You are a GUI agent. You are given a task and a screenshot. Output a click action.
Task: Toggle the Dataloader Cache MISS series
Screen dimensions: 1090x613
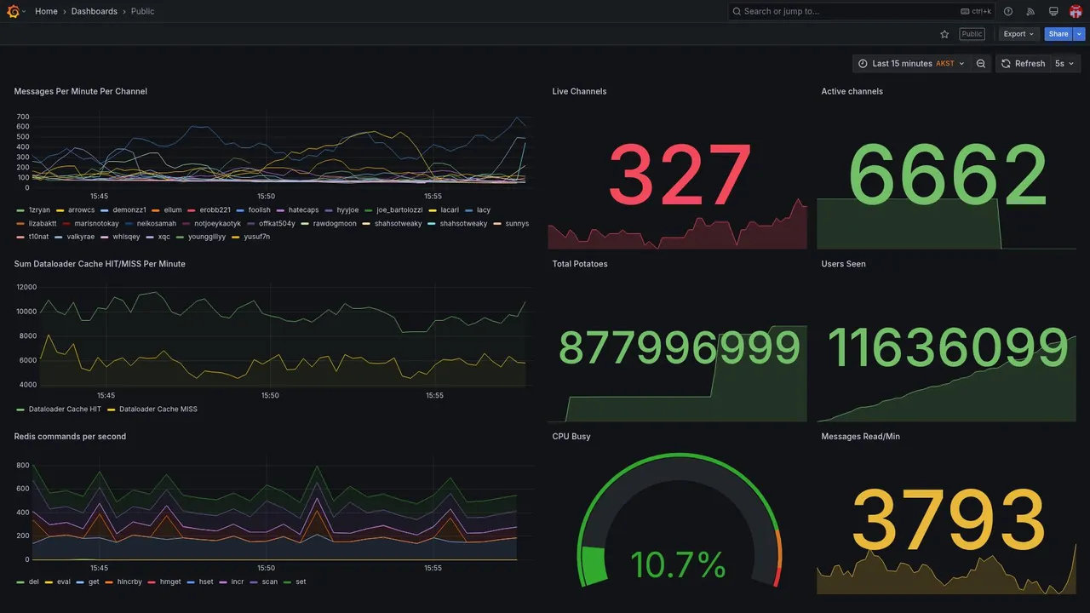pos(158,410)
